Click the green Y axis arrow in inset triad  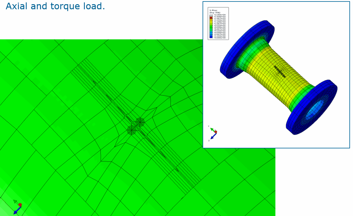212,129
